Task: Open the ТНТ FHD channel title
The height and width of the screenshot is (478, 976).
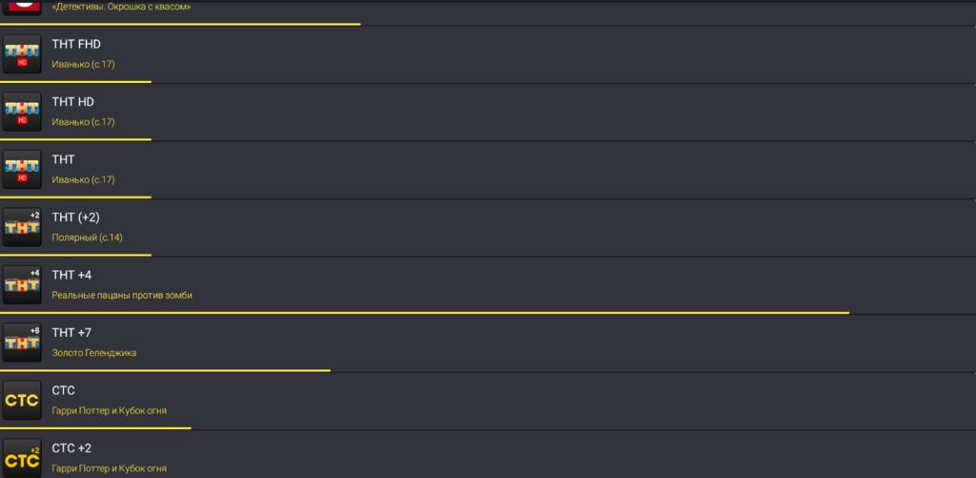Action: coord(76,44)
